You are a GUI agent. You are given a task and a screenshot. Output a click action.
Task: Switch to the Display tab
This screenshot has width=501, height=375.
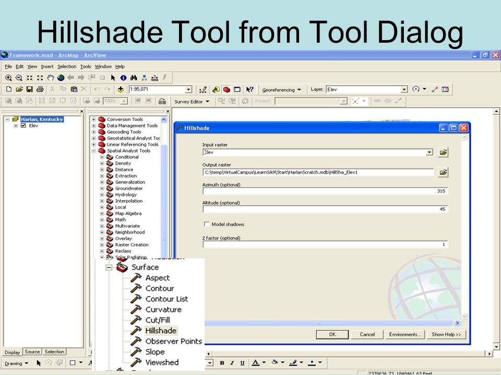coord(12,353)
